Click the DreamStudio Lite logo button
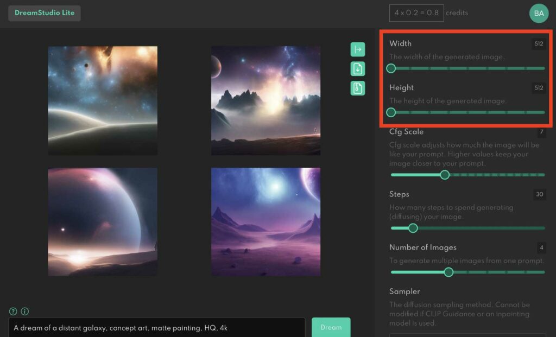This screenshot has width=556, height=337. 45,13
